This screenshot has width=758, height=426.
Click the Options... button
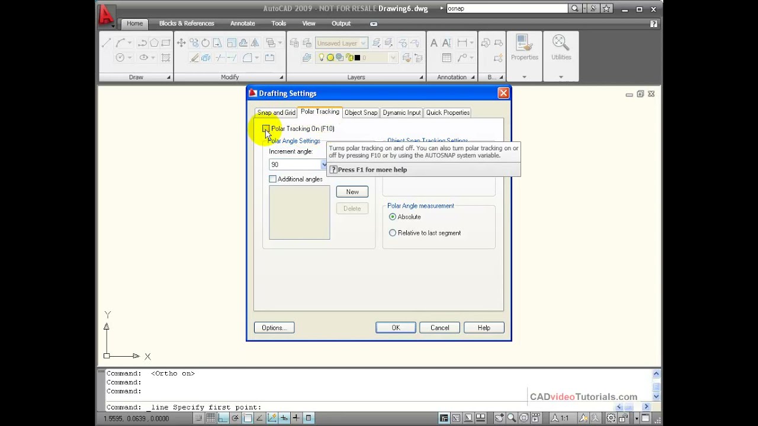(274, 328)
